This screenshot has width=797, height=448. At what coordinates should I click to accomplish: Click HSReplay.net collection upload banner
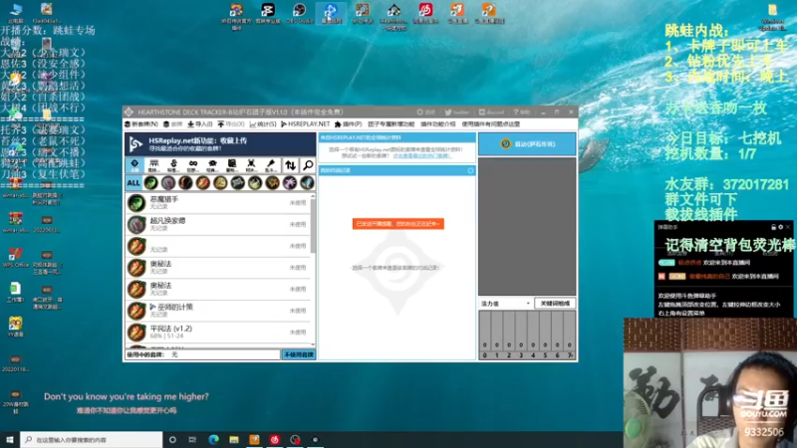[220, 144]
